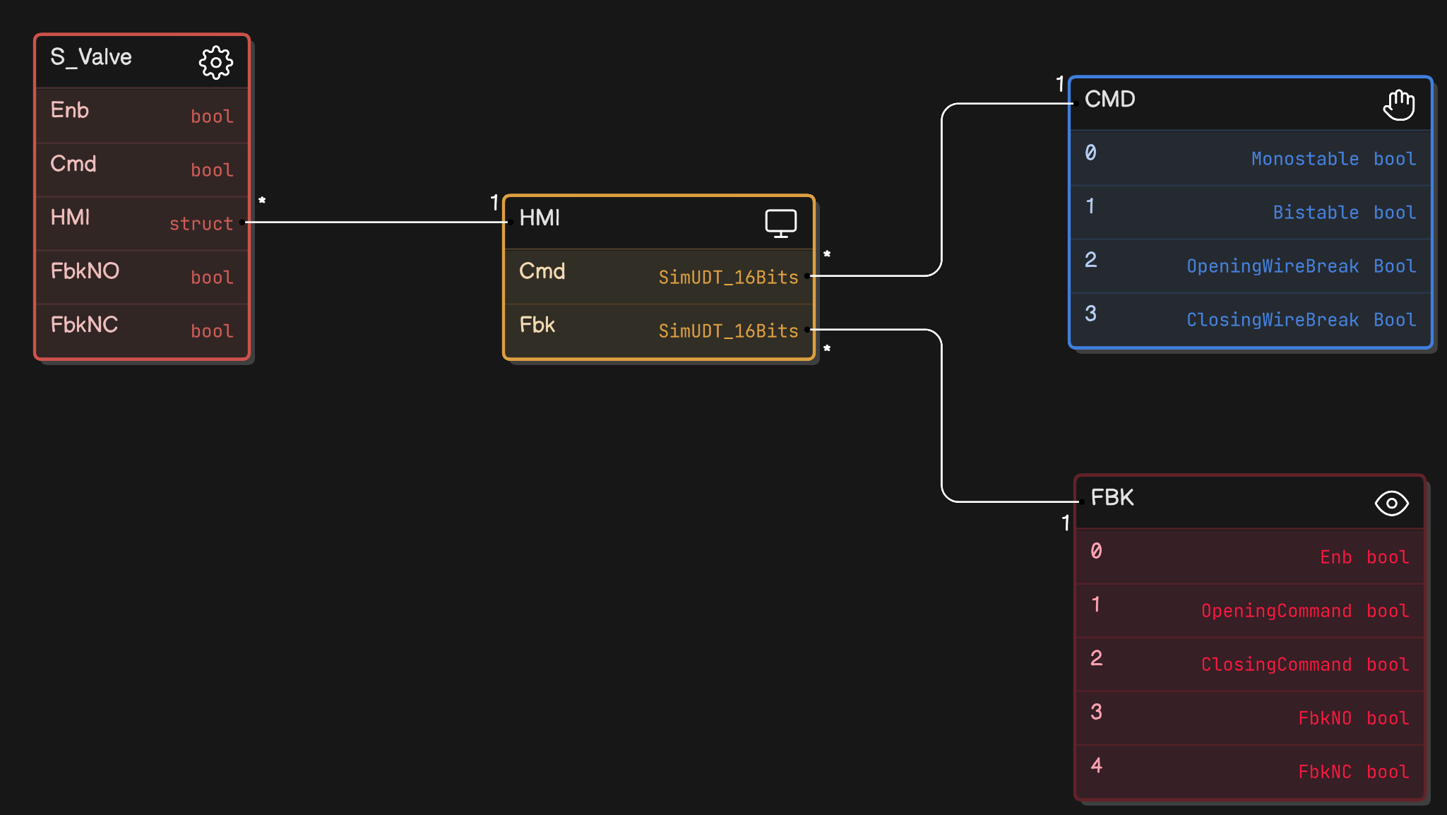Click the hand icon on CMD node
1447x815 pixels.
coord(1398,105)
